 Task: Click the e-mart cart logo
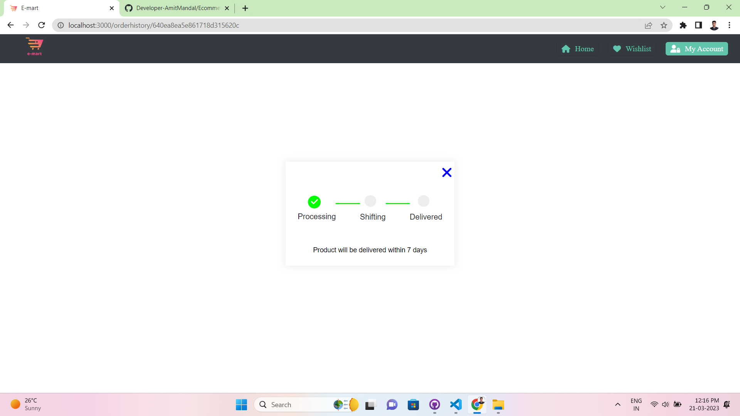click(x=34, y=47)
